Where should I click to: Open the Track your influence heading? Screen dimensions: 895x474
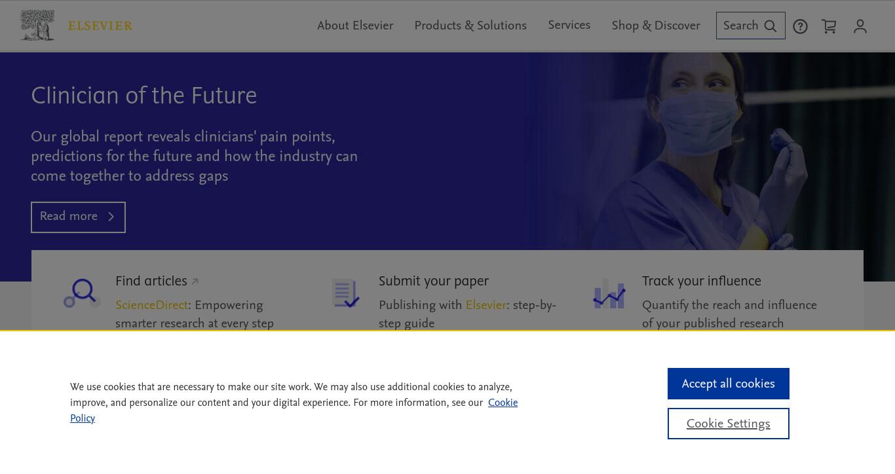click(701, 281)
